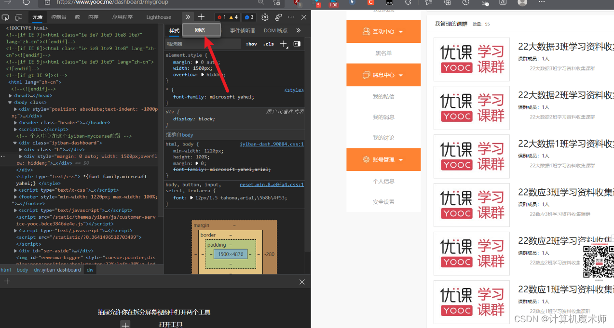Expand the div id="ser-aside" node
614x328 pixels.
(15, 251)
